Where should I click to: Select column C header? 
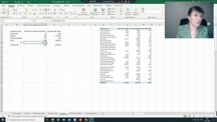[35, 24]
